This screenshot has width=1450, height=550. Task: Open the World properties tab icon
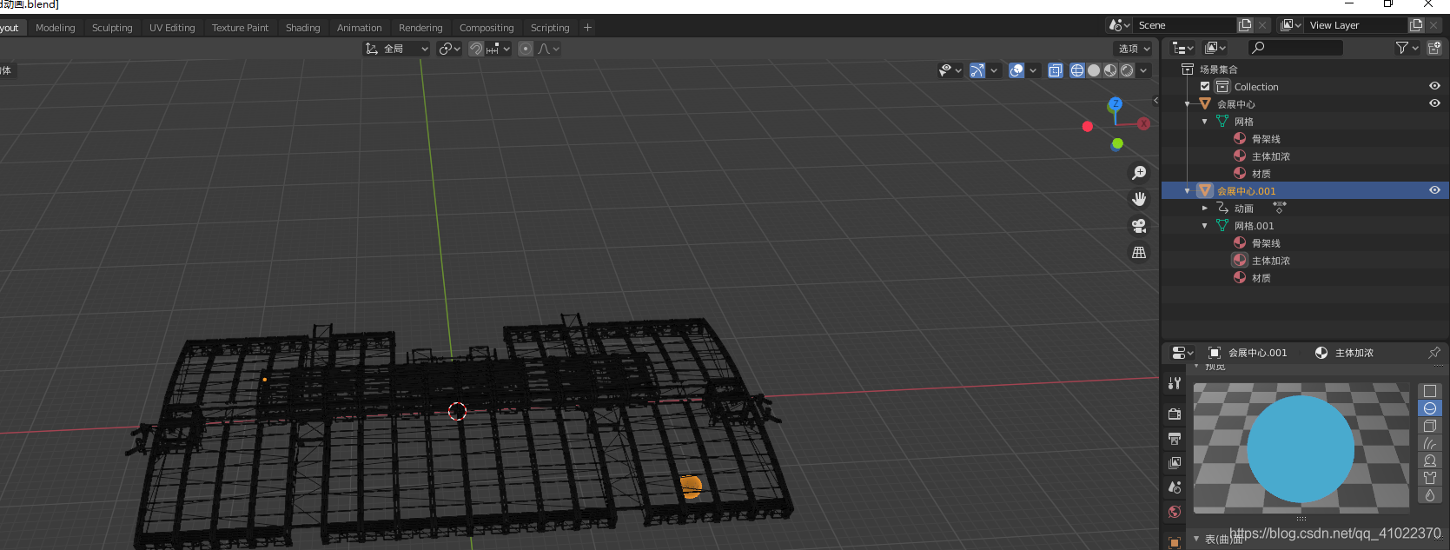(x=1175, y=511)
